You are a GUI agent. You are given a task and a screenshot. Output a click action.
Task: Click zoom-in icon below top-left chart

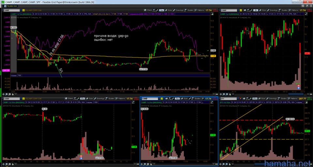point(7,94)
